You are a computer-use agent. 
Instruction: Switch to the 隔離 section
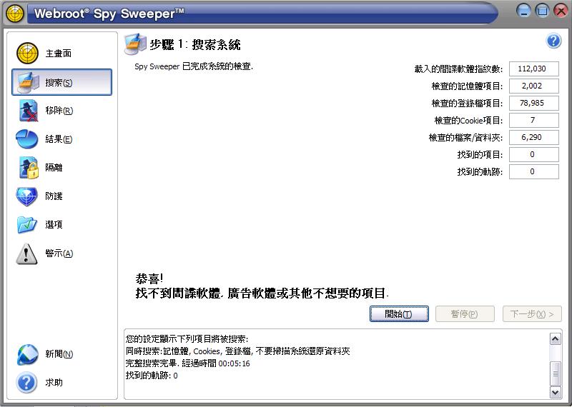(54, 168)
